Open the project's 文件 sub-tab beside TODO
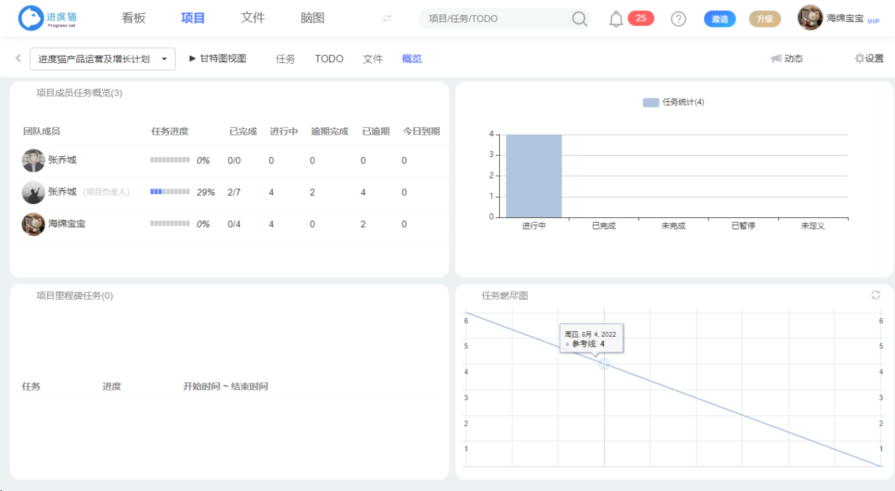Image resolution: width=895 pixels, height=491 pixels. [x=373, y=59]
